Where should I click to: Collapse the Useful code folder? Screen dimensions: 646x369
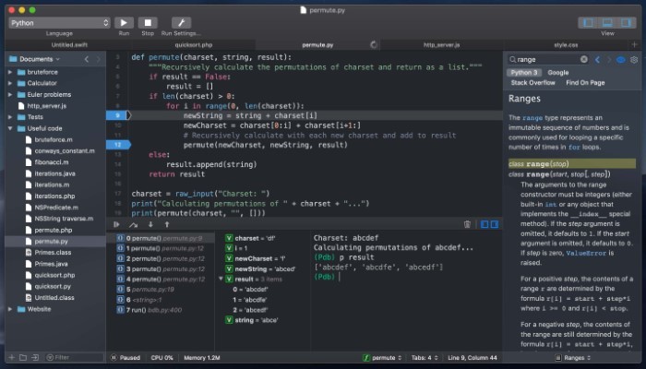tap(10, 128)
